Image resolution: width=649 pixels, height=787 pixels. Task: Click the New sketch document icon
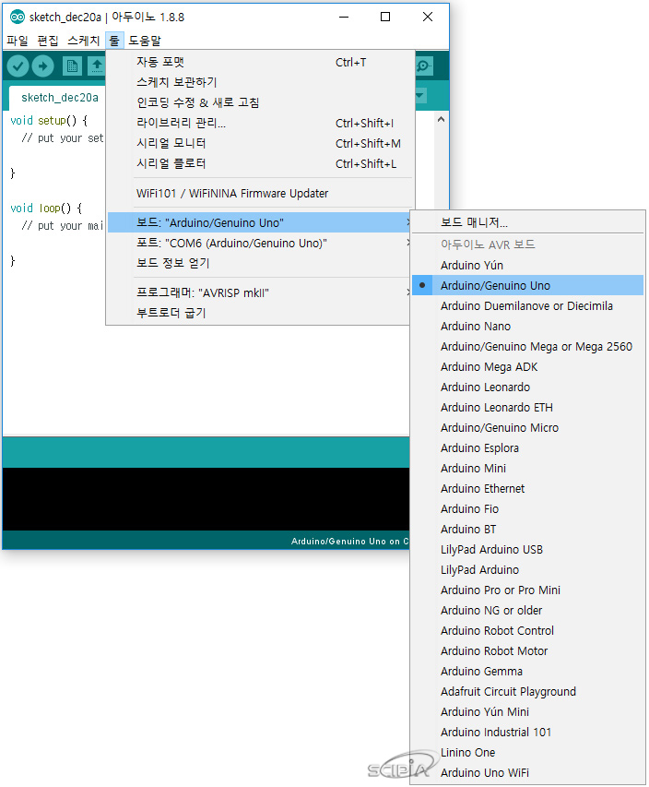72,66
